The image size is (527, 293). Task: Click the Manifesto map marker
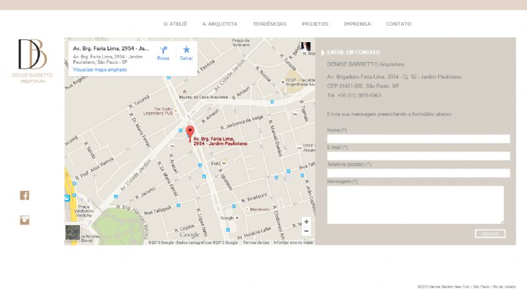247,209
